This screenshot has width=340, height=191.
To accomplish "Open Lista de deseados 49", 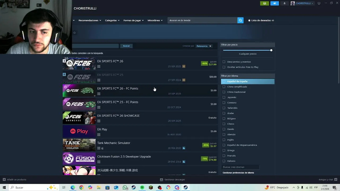I will [x=261, y=20].
